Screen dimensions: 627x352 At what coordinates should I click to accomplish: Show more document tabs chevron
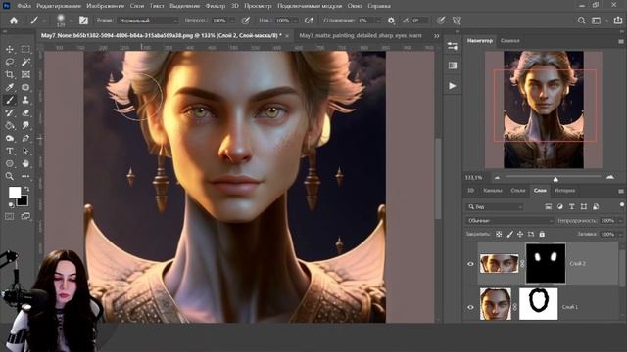[436, 36]
